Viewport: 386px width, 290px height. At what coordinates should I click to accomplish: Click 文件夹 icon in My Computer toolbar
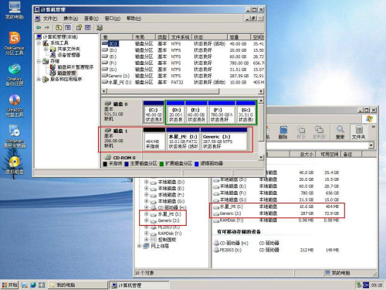click(x=358, y=132)
